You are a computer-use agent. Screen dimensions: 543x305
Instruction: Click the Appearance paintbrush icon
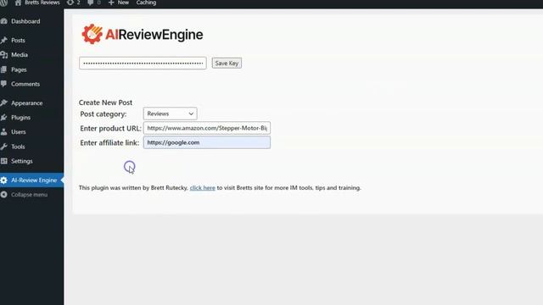pyautogui.click(x=3, y=103)
